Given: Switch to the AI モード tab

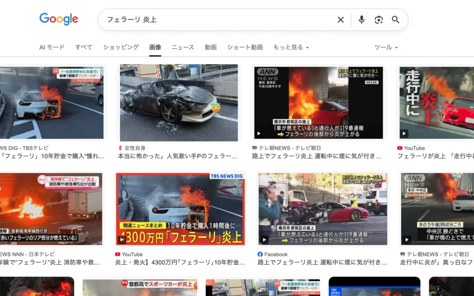Looking at the screenshot, I should (52, 47).
